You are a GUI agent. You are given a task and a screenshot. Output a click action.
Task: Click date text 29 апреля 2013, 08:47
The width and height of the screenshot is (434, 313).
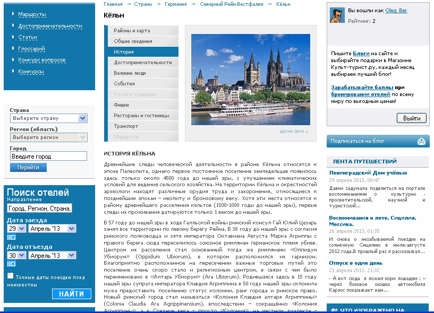pos(354,180)
